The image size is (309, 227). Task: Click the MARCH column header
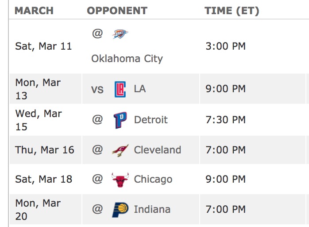pos(34,11)
